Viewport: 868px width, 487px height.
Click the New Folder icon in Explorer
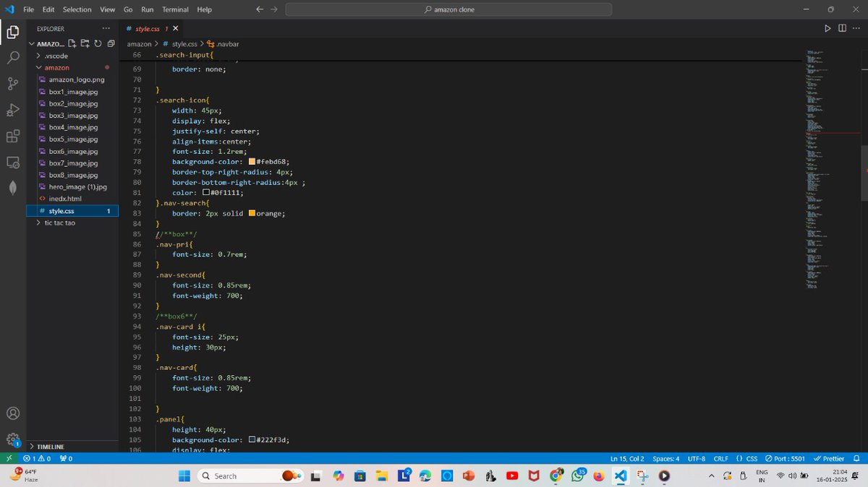click(x=85, y=43)
